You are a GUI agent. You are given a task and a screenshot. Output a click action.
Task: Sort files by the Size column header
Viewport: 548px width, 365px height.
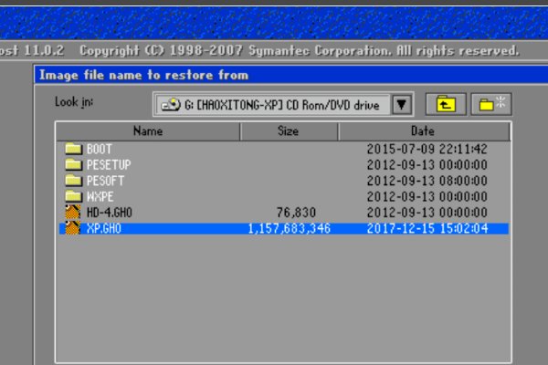click(288, 131)
